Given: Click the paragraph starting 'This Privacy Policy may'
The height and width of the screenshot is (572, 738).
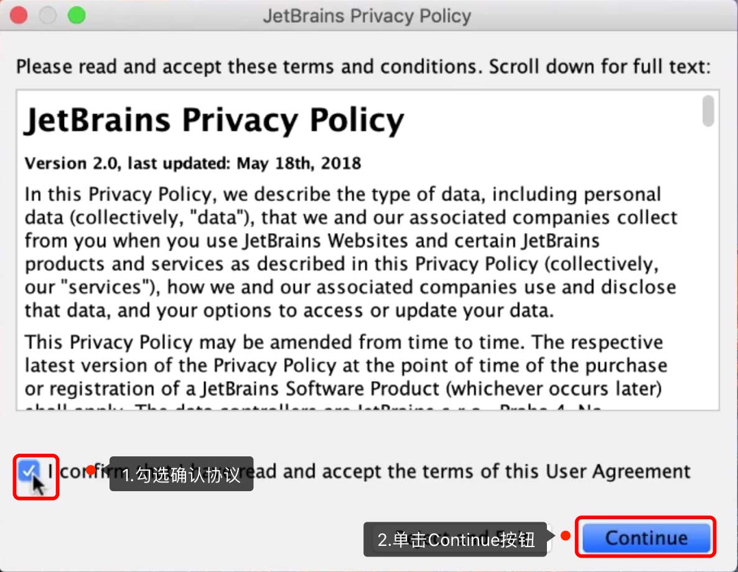Looking at the screenshot, I should [x=342, y=366].
